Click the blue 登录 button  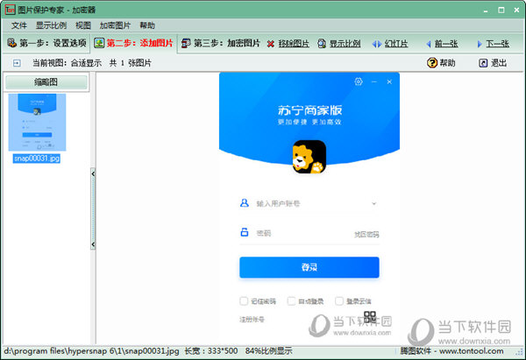pyautogui.click(x=309, y=267)
